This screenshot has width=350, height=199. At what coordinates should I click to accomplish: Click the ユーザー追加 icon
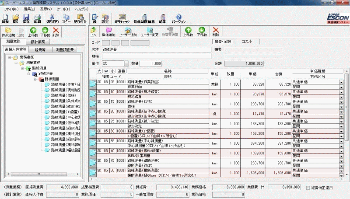coord(128,32)
